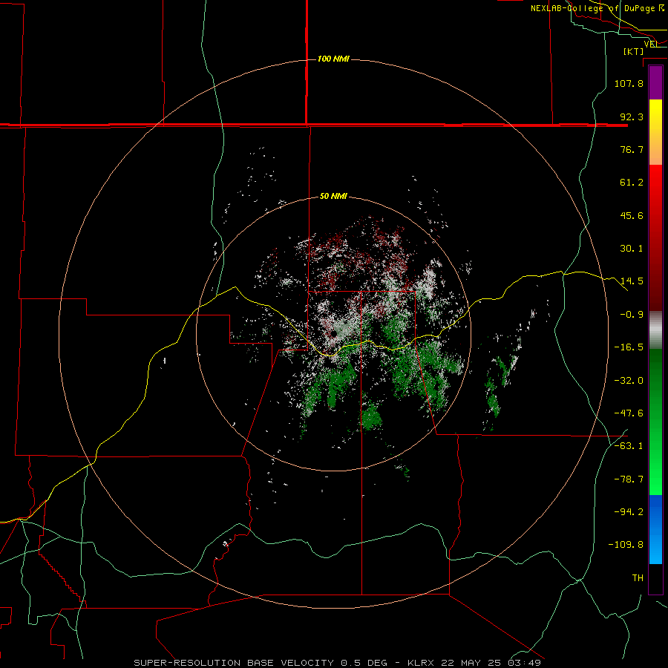Click the -0.9 value on velocity scale
The width and height of the screenshot is (668, 668).
point(632,315)
